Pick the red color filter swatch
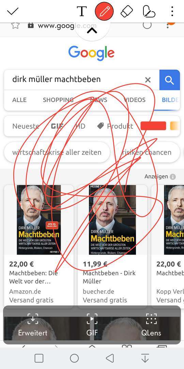The image size is (184, 369). coord(153,126)
